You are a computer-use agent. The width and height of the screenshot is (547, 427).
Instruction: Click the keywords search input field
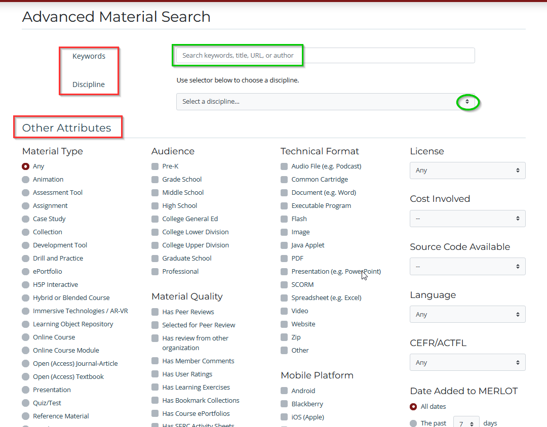pos(324,56)
